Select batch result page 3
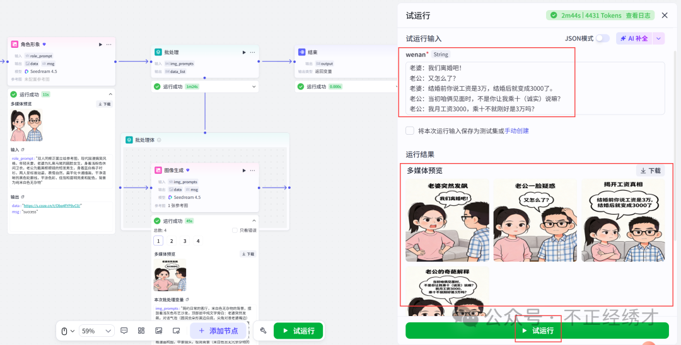The height and width of the screenshot is (345, 681). 185,241
